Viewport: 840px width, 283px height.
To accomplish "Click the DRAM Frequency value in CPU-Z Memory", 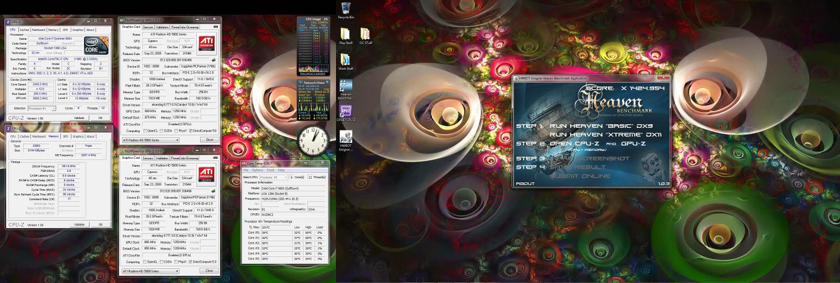I will pyautogui.click(x=69, y=166).
